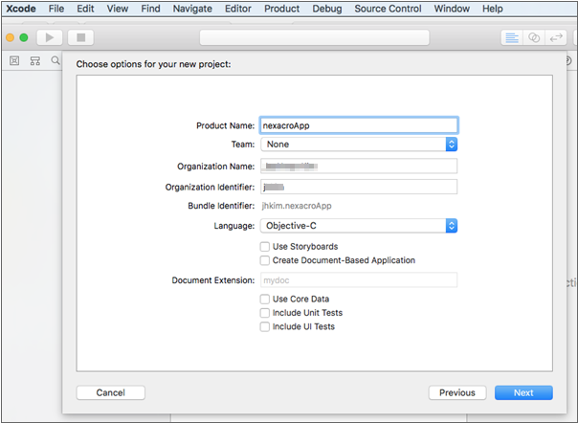Open the Find navigator magnifier icon

(56, 60)
